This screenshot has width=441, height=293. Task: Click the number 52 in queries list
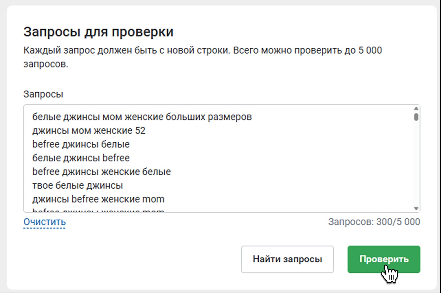pos(140,131)
